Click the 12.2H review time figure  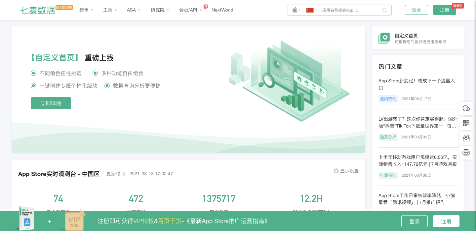pyautogui.click(x=311, y=199)
